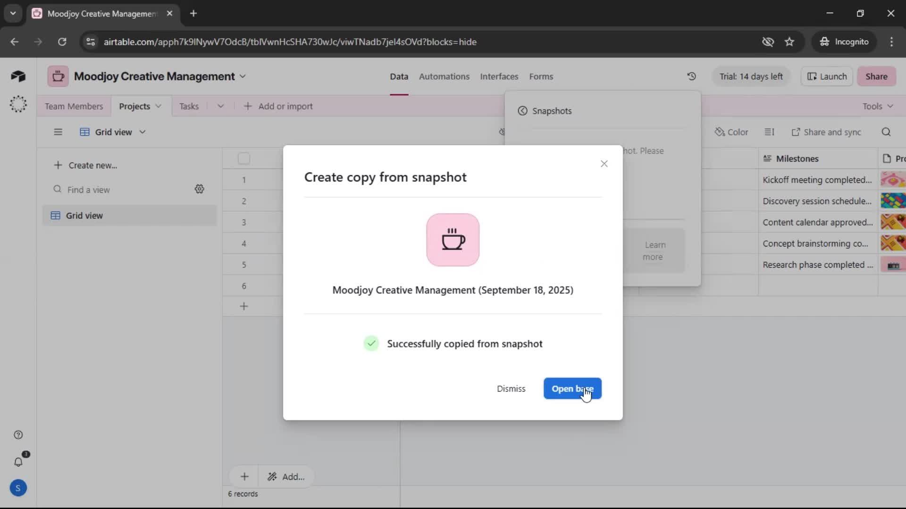Open the user account avatar S
906x509 pixels.
coord(18,488)
